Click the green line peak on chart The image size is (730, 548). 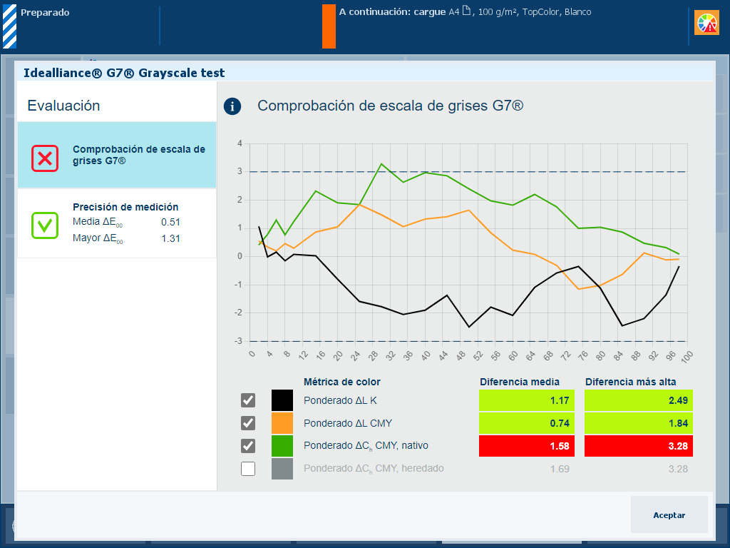coord(381,164)
